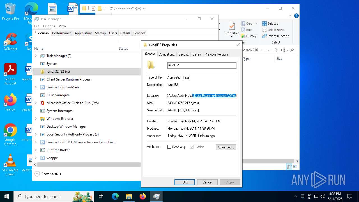The image size is (359, 202).
Task: Open Compatibility tab in Properties dialog
Action: [167, 54]
